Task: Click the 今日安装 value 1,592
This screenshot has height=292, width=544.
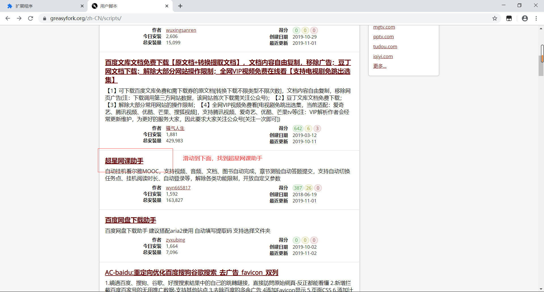Action: pos(172,194)
